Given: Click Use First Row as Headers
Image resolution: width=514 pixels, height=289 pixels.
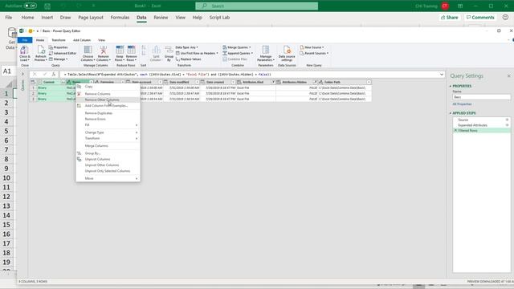Looking at the screenshot, I should [197, 54].
